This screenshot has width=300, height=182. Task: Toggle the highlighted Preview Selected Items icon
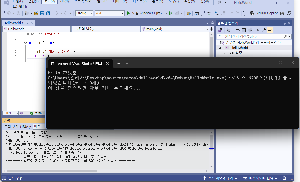click(x=270, y=30)
